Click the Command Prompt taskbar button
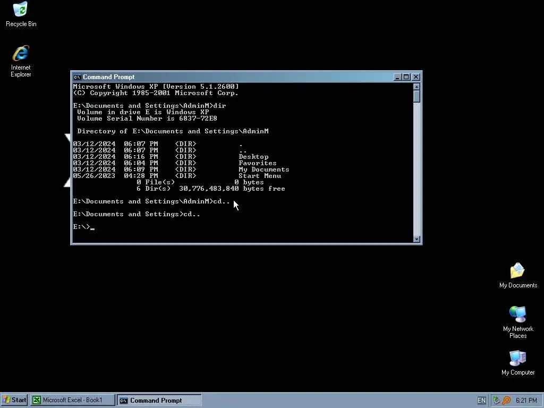544x408 pixels. pyautogui.click(x=159, y=400)
